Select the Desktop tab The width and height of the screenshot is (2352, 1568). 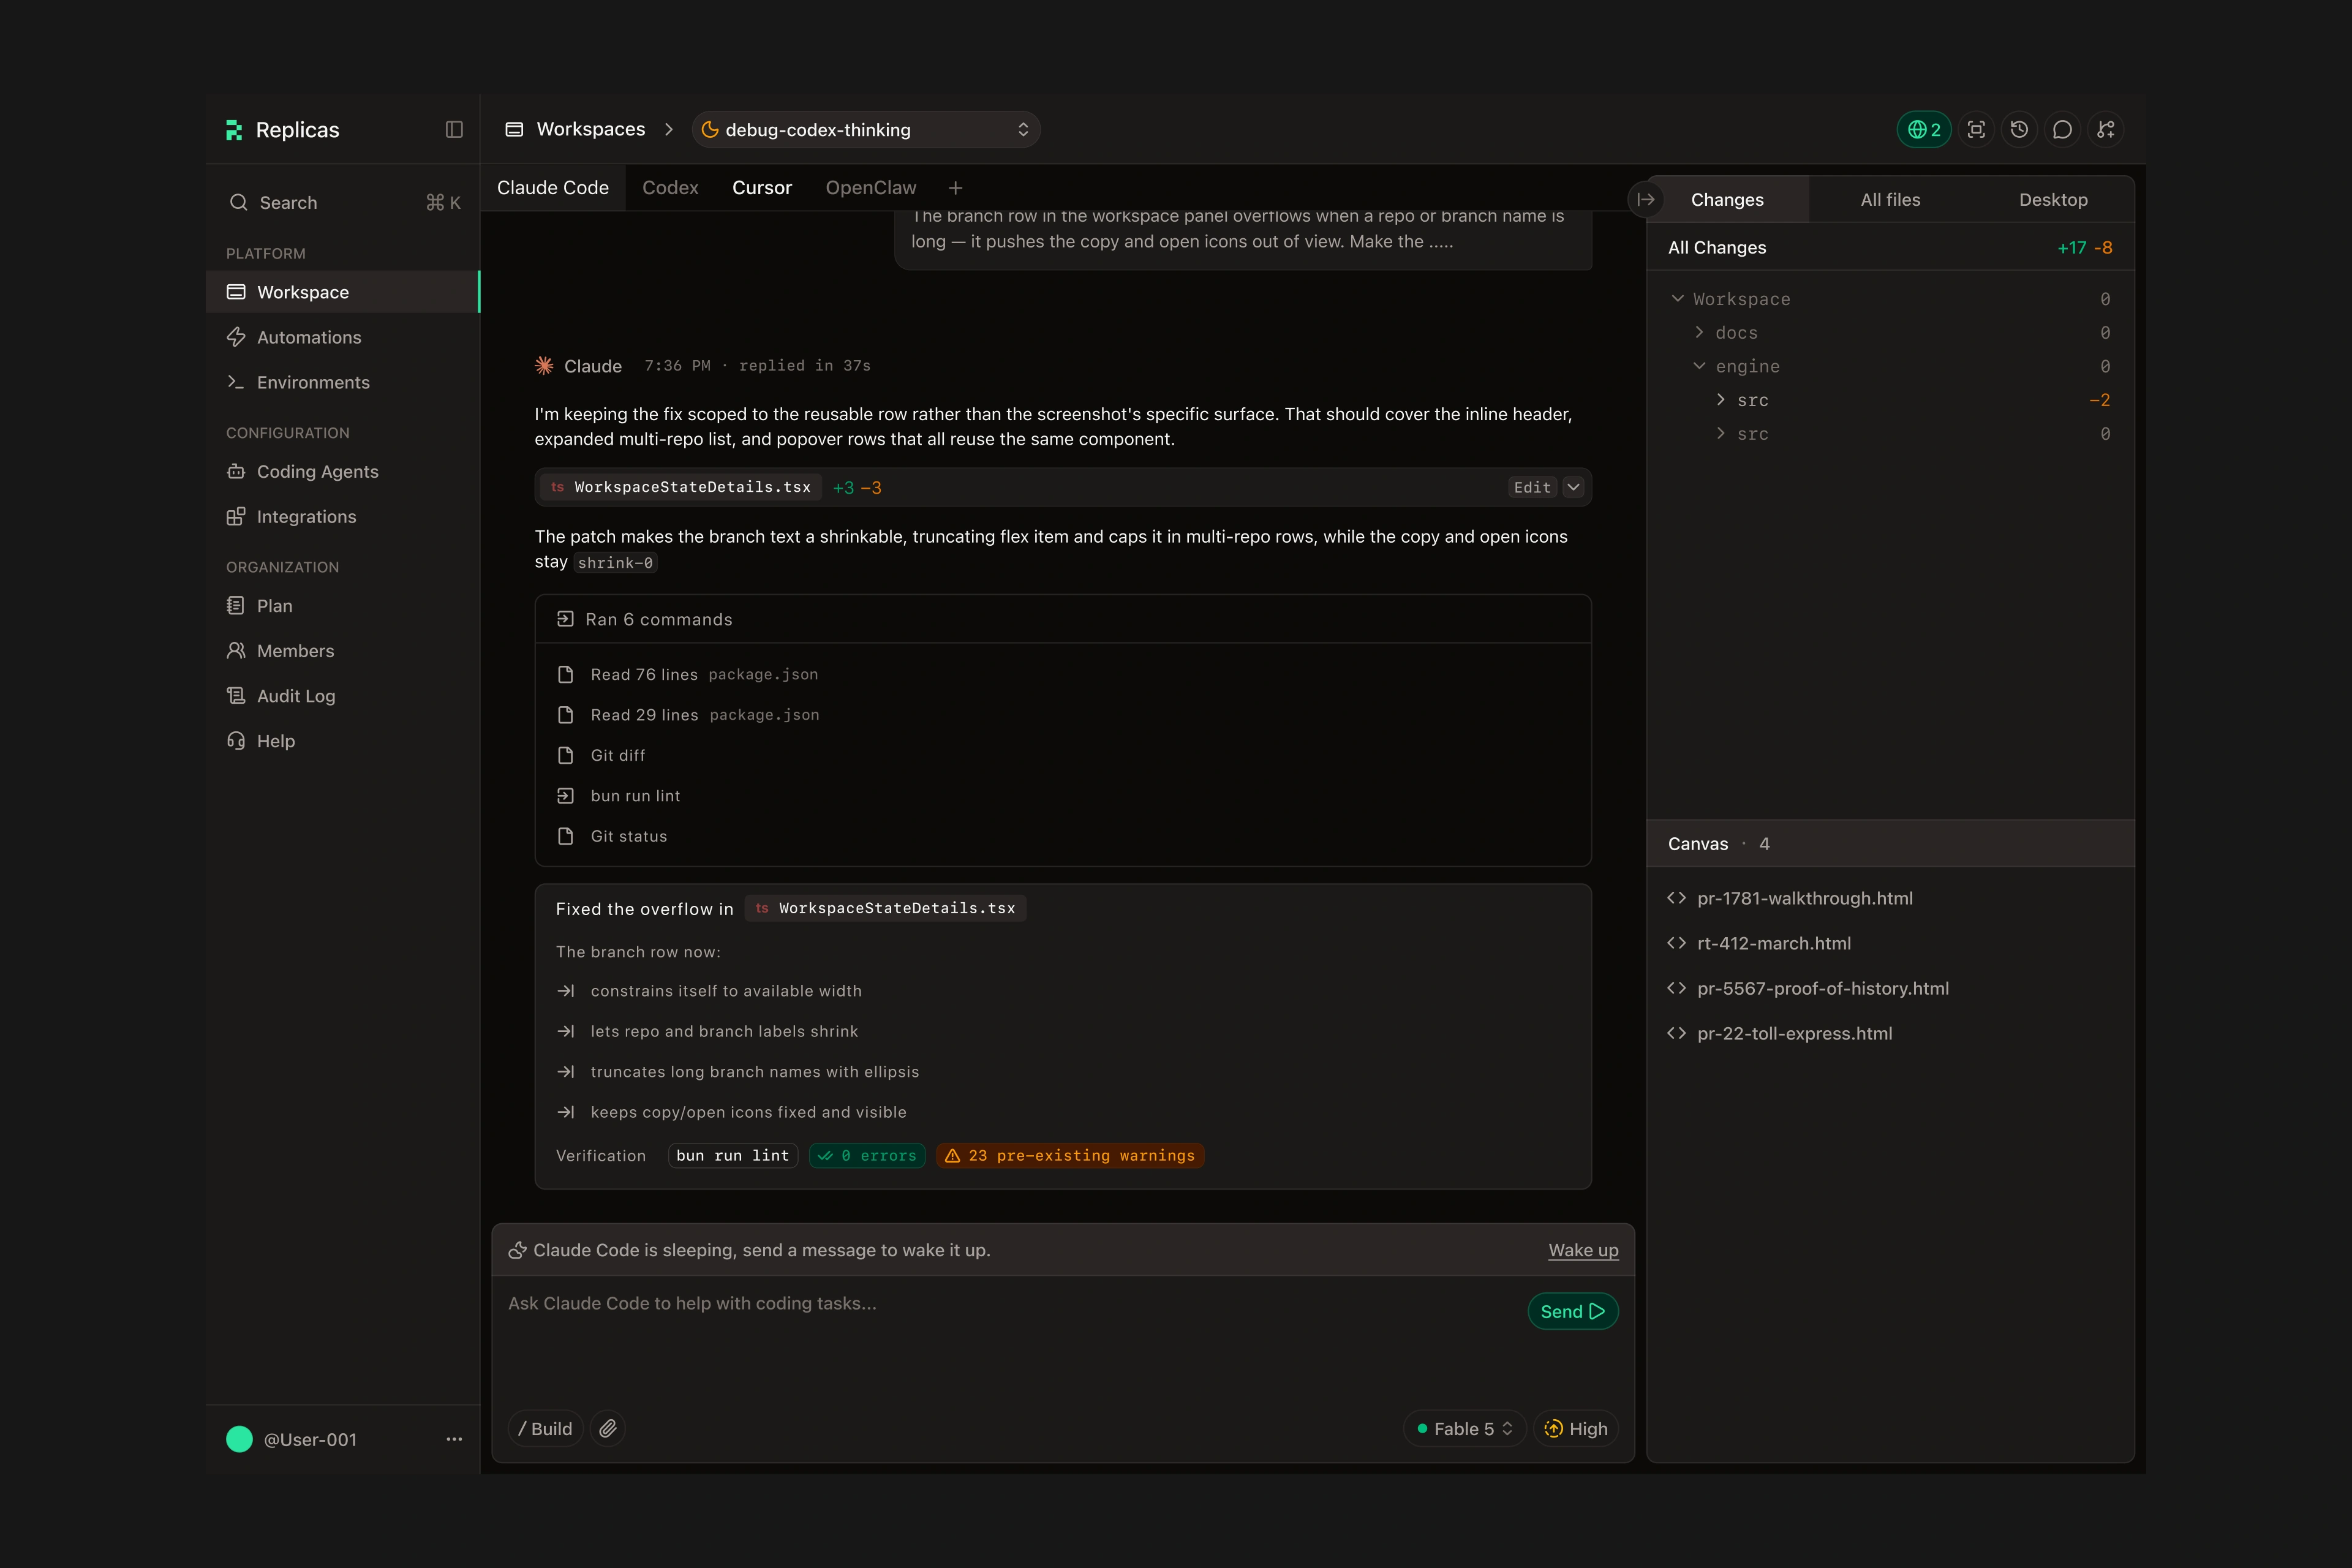(x=2053, y=200)
